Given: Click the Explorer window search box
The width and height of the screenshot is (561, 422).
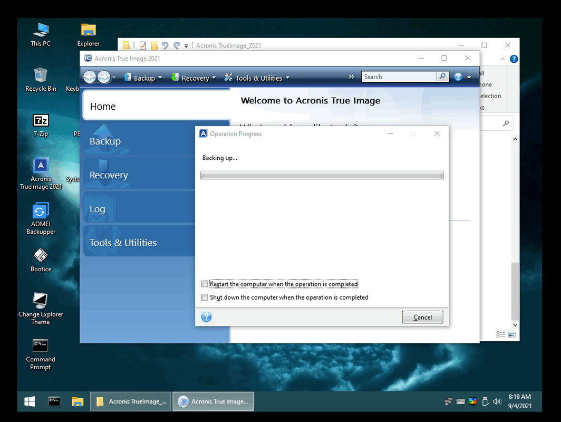Looking at the screenshot, I should pos(497,123).
